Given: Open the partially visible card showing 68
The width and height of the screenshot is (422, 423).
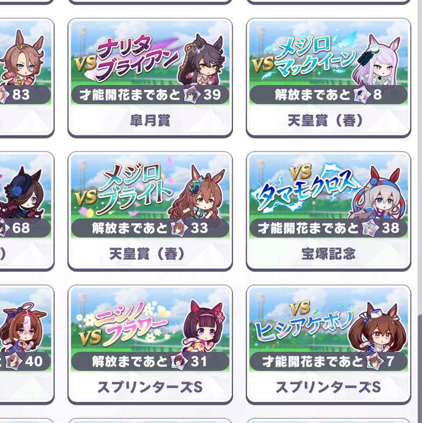Looking at the screenshot, I should tap(27, 211).
